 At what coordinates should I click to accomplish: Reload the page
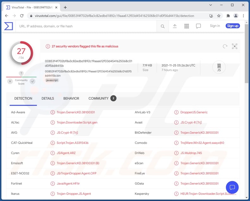tap(22, 16)
